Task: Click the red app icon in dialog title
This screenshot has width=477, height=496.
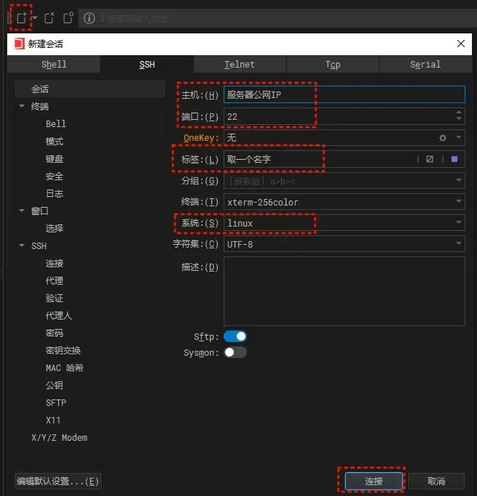Action: click(x=19, y=44)
